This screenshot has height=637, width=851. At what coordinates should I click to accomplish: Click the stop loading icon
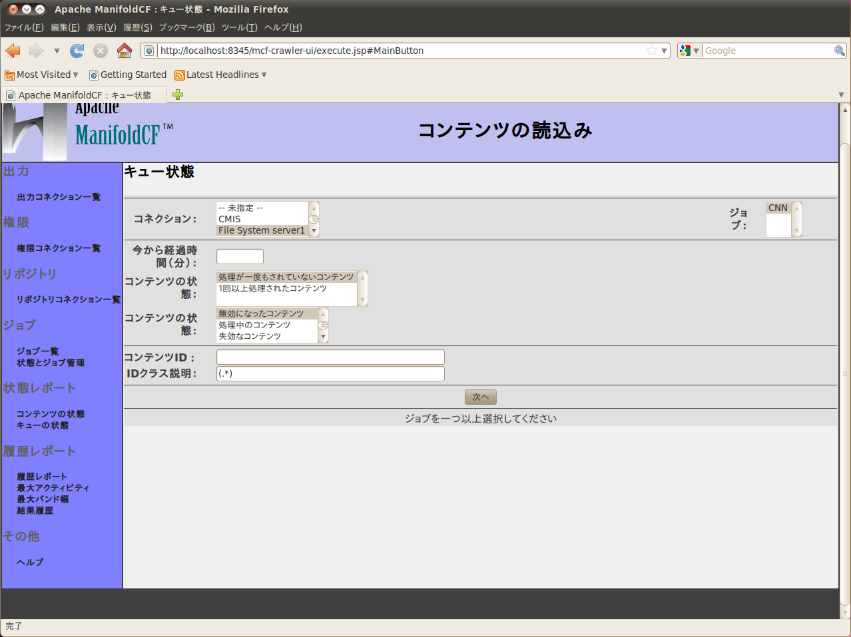[101, 51]
